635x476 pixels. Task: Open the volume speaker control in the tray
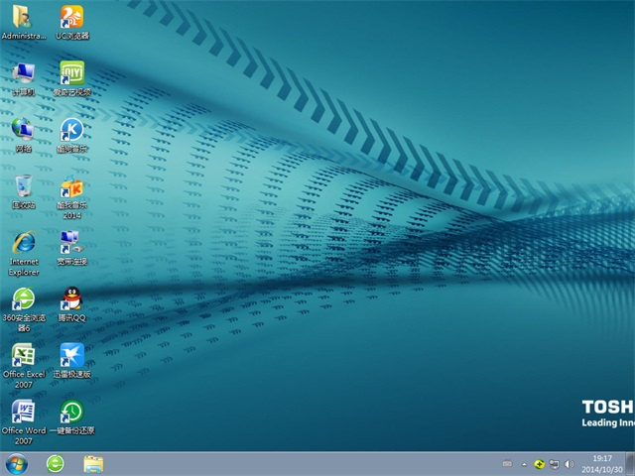569,463
